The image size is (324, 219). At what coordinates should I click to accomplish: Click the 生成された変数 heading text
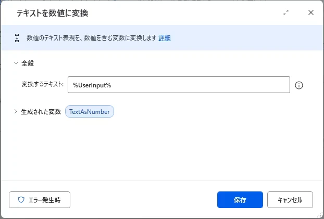[41, 112]
